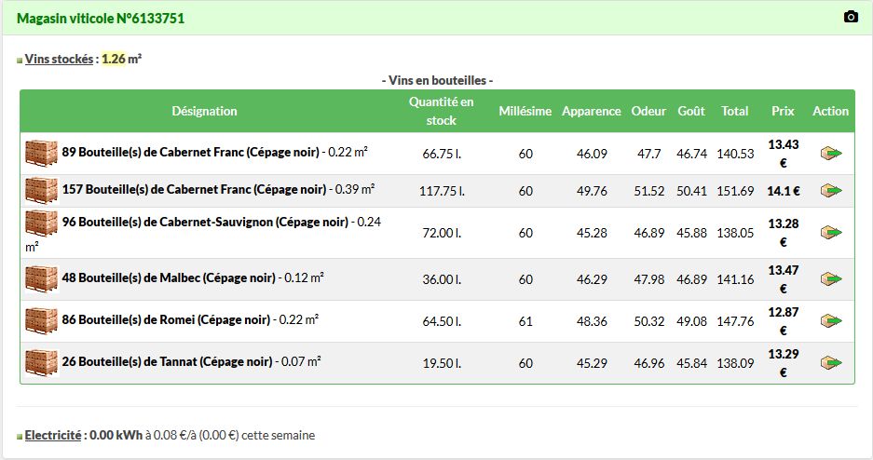873x460 pixels.
Task: Click action arrow for Tannat row
Action: 830,363
